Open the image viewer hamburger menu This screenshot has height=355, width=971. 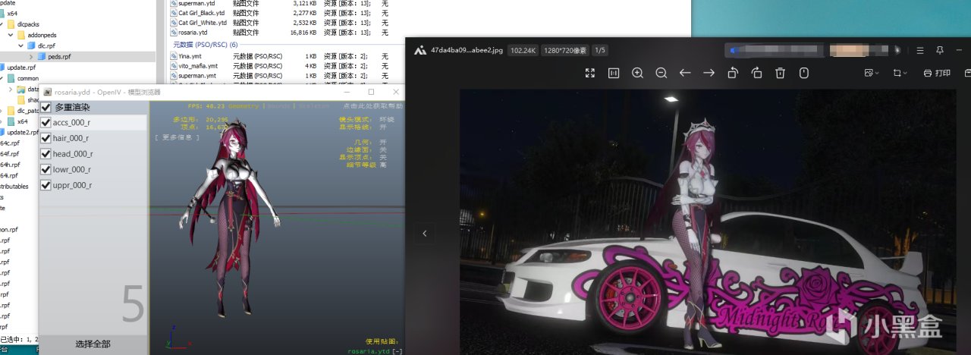pos(920,50)
